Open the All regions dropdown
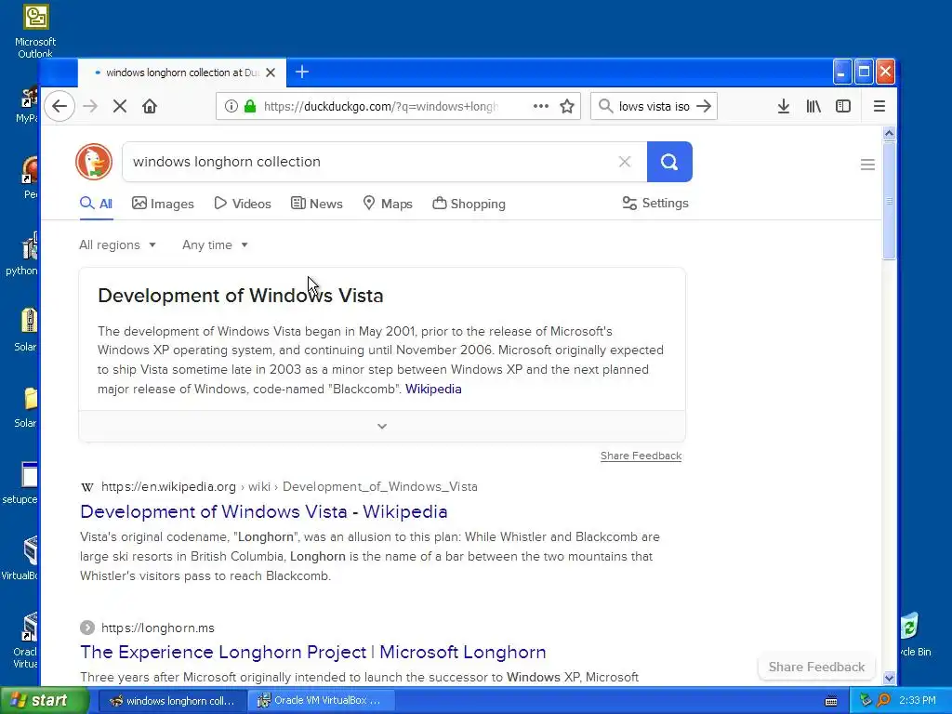 click(117, 245)
